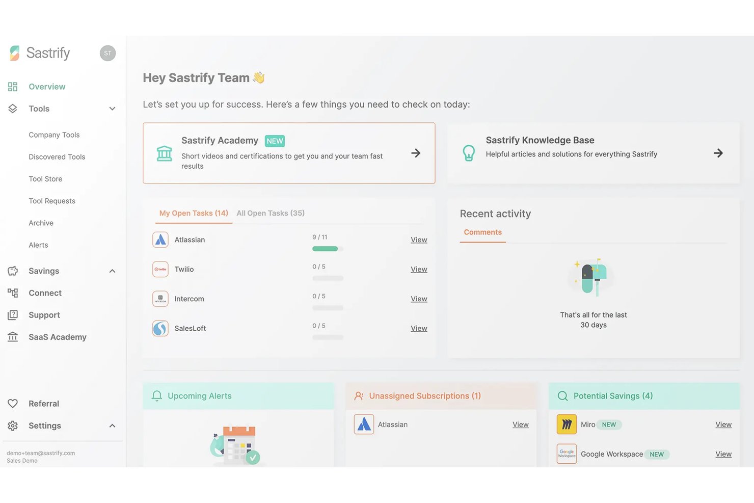Click the Tools layers icon

(13, 109)
